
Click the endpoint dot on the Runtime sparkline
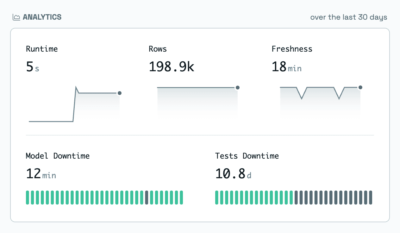119,93
